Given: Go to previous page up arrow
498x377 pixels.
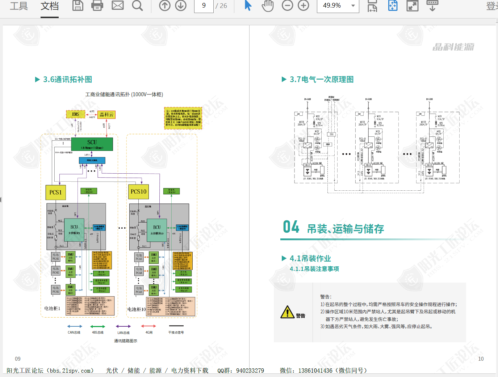Looking at the screenshot, I should pos(165,5).
